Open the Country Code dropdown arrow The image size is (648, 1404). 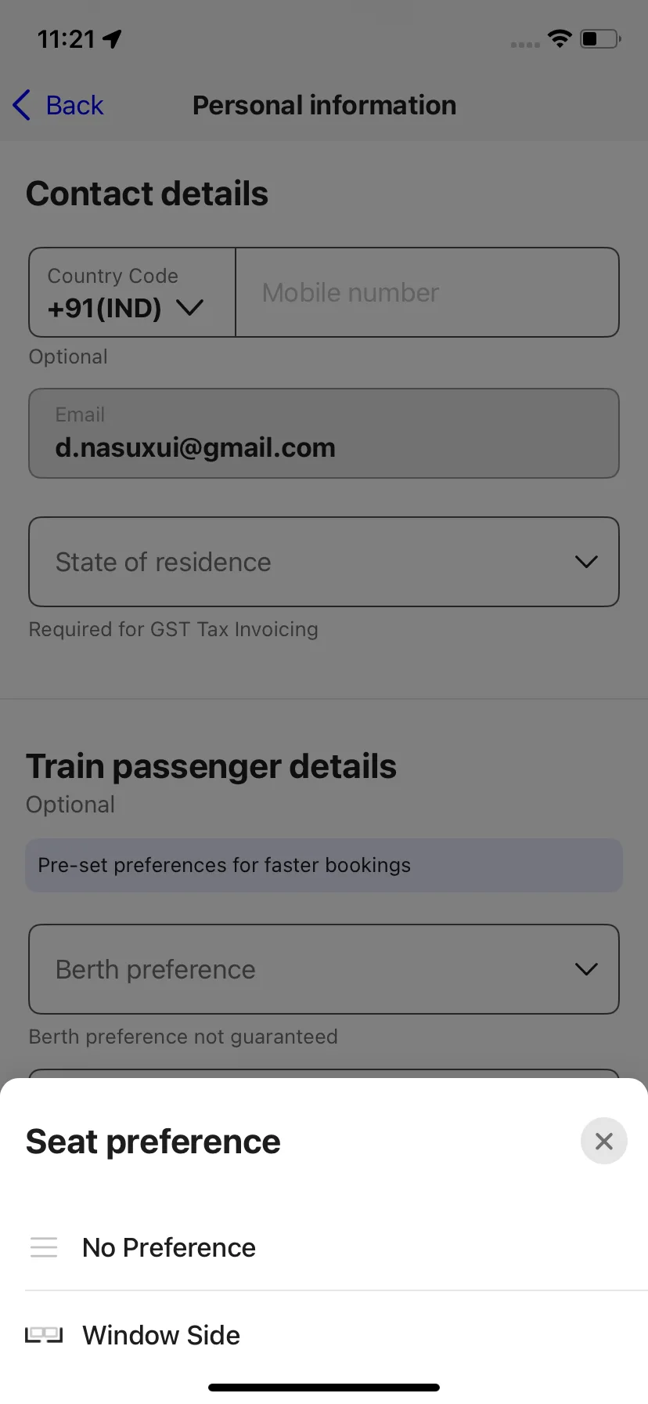190,308
